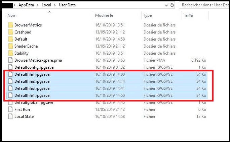Screen dimensions: 230x142
Task: Select the BrowserMetrics-spare.pma file name
Action: (x=38, y=60)
